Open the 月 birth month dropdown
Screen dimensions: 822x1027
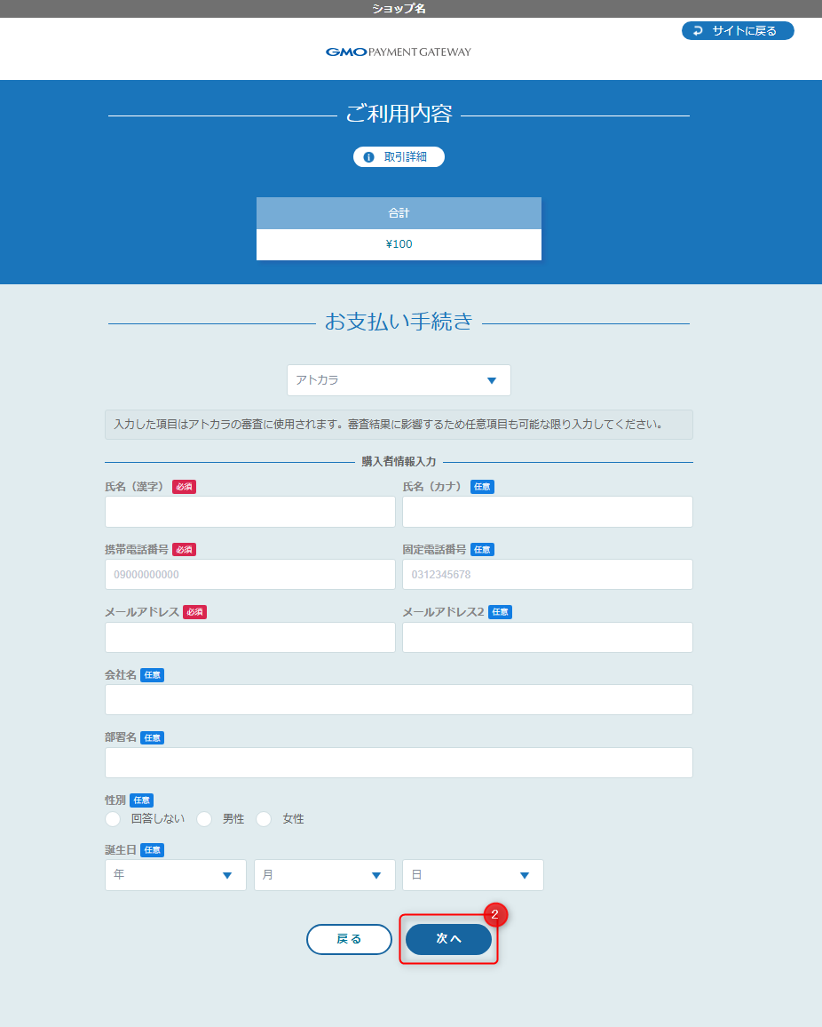tap(324, 874)
